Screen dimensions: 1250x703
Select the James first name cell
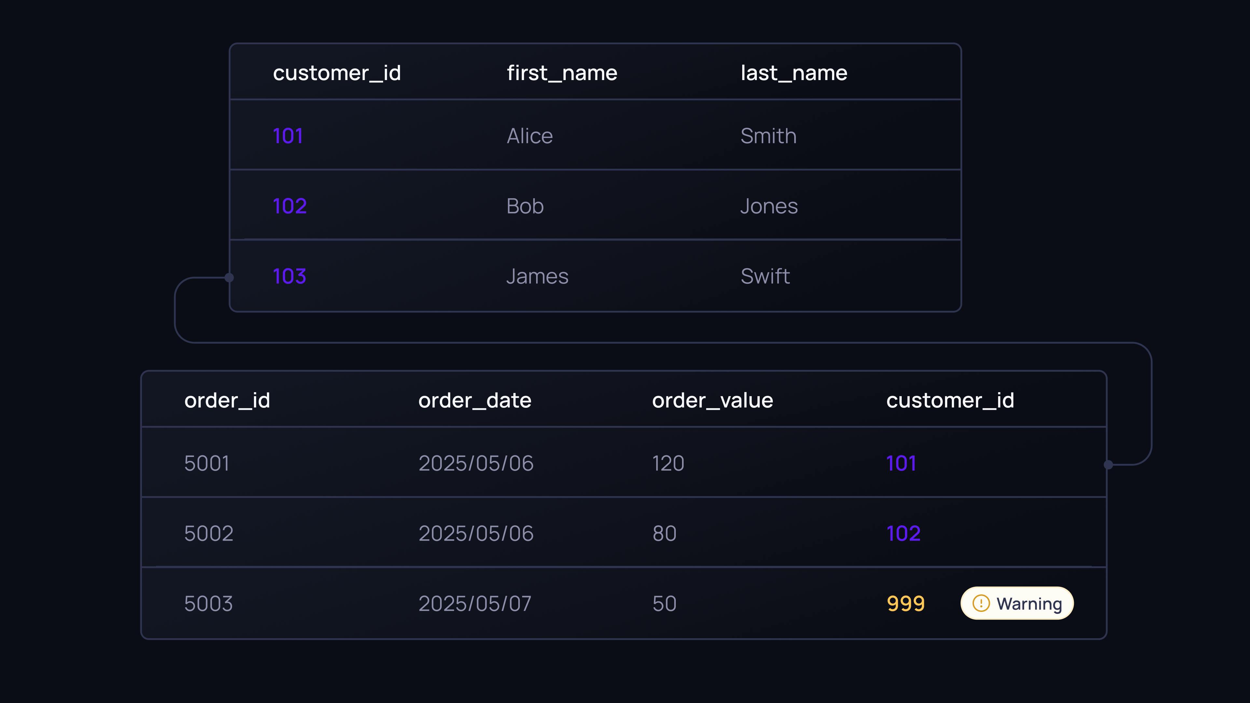tap(537, 277)
